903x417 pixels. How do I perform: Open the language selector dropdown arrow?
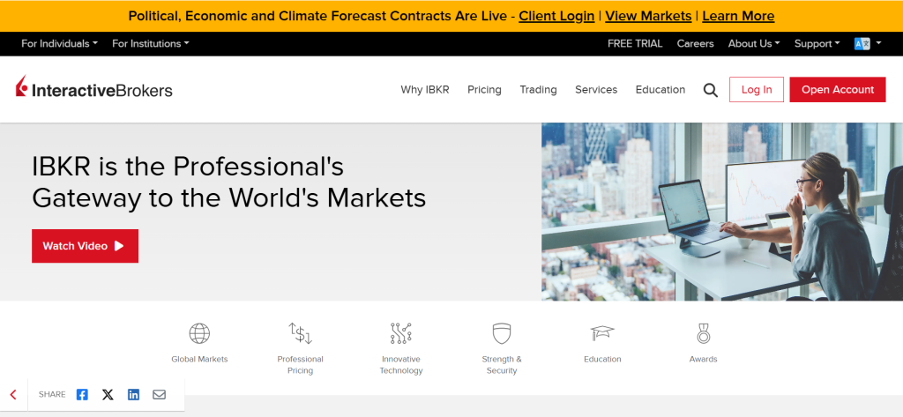coord(878,43)
